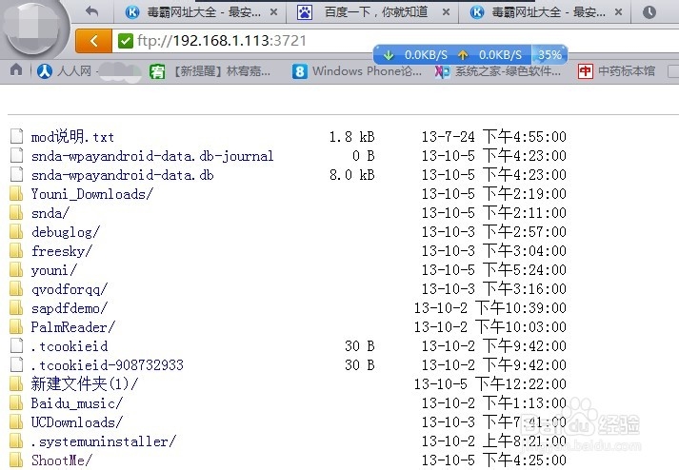Open the 系统之家-绿色软件 bookmark

498,71
